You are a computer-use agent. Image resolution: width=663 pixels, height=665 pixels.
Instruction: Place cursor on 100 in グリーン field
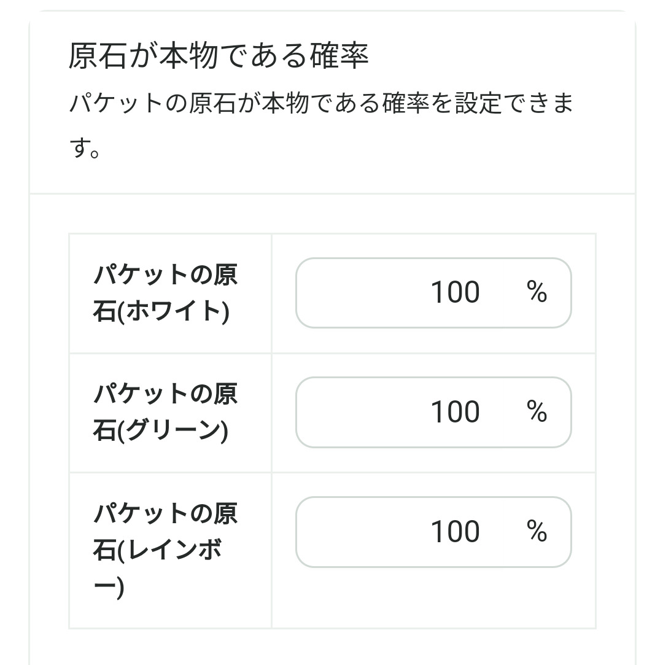tap(455, 412)
